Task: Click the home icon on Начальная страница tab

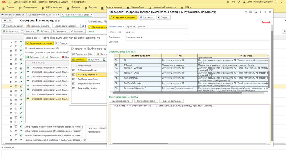Action: coord(3,15)
